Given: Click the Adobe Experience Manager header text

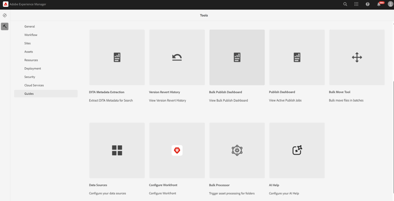Looking at the screenshot, I should tap(28, 4).
